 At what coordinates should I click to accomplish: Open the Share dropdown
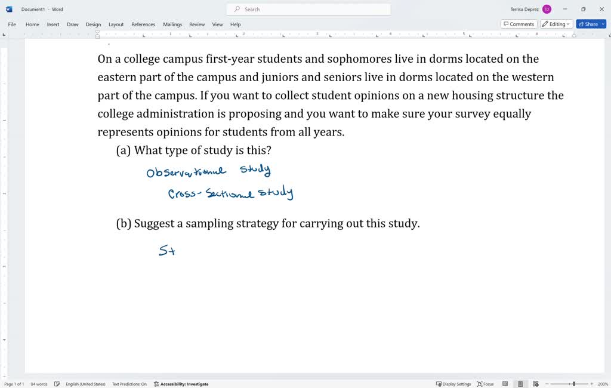[590, 24]
